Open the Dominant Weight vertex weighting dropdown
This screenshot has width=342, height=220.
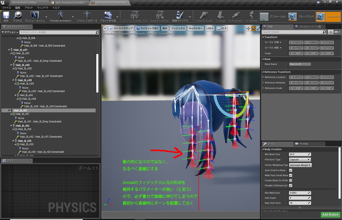300,165
